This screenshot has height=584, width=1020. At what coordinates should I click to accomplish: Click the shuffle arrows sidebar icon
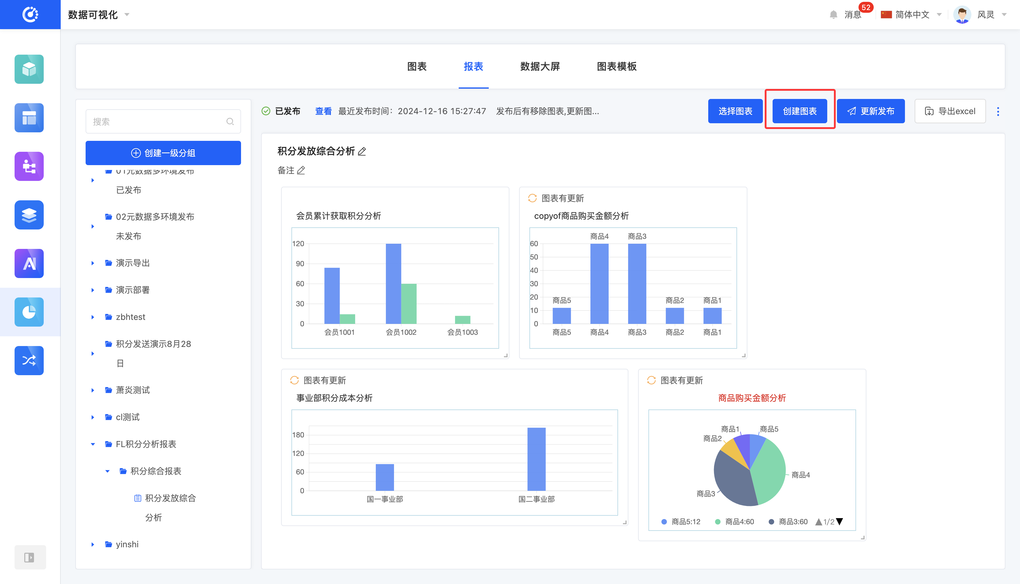(29, 361)
